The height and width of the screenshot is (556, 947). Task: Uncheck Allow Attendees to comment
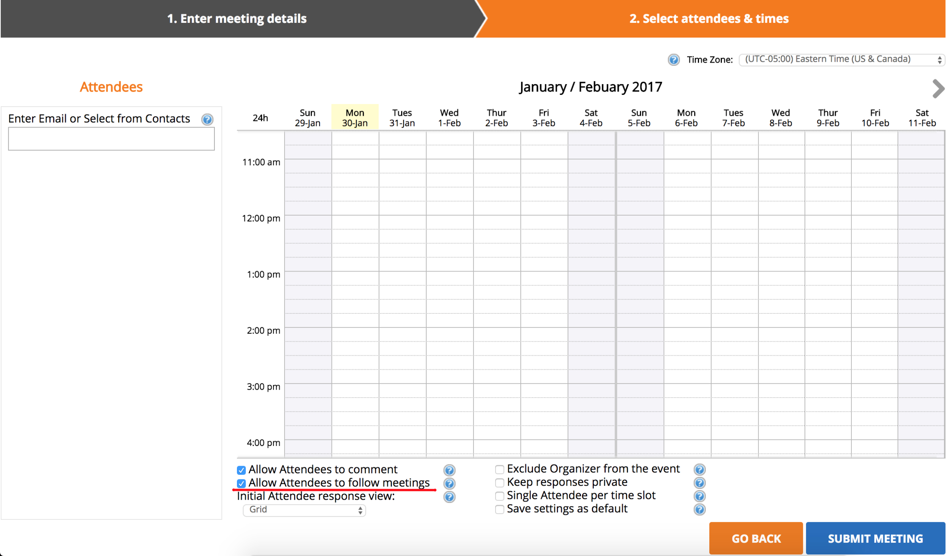241,470
